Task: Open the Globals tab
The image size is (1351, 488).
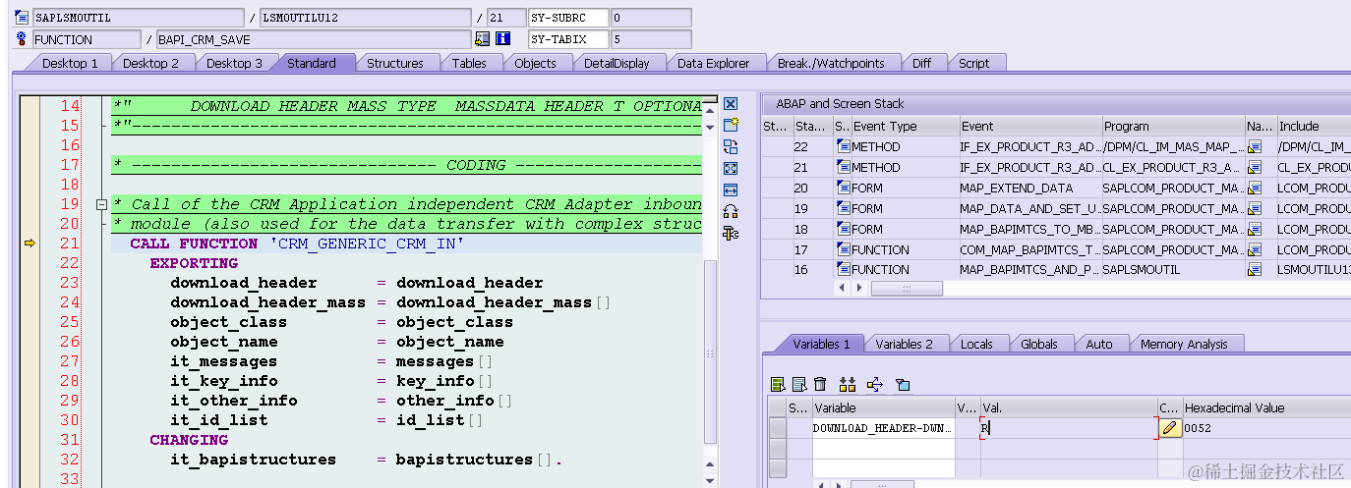Action: coord(1039,344)
